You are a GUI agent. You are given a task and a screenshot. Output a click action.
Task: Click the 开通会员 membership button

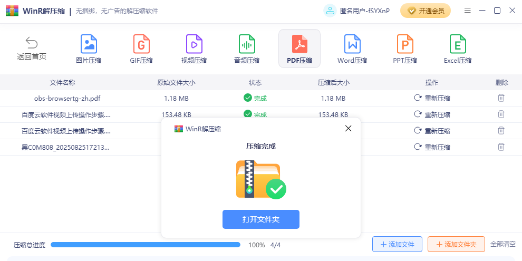(426, 11)
